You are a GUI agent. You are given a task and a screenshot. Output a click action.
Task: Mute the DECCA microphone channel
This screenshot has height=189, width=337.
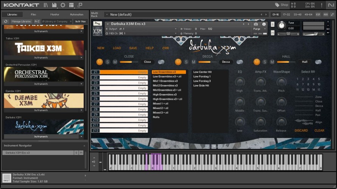(193, 62)
